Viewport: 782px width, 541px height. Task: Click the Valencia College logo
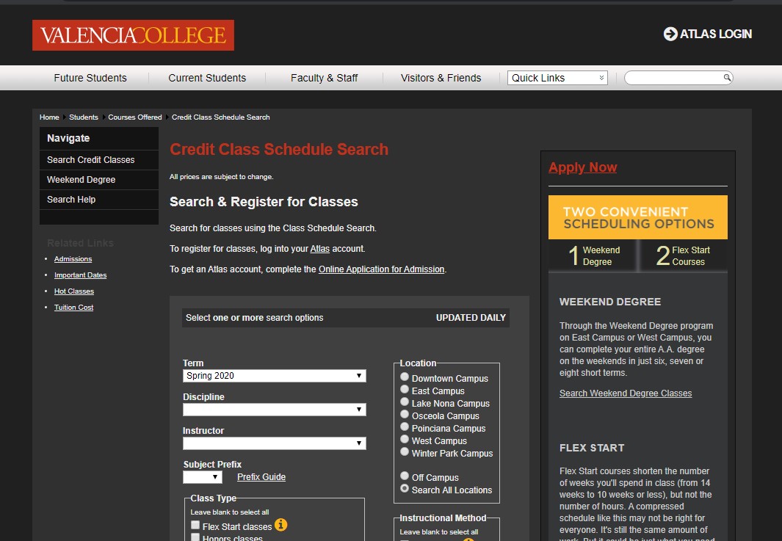pyautogui.click(x=132, y=35)
